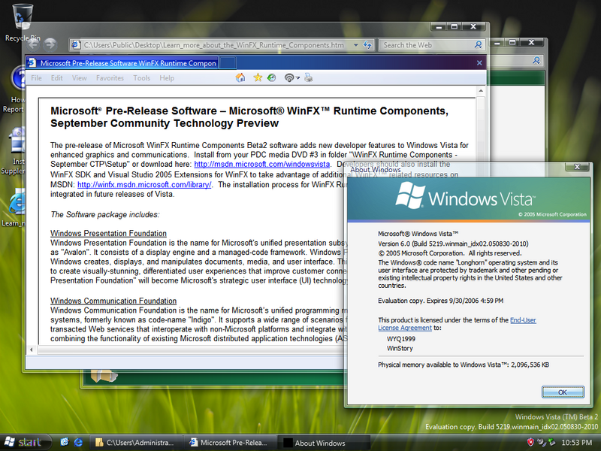Screen dimensions: 601x451
Task: Follow the msdn.microsoft.com/windowsvista link
Action: [261, 164]
